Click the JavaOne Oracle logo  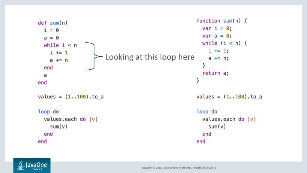click(x=32, y=165)
